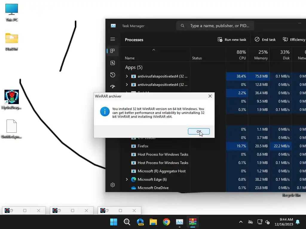Sort by Memory column header
This screenshot has width=306, height=229.
click(x=259, y=55)
